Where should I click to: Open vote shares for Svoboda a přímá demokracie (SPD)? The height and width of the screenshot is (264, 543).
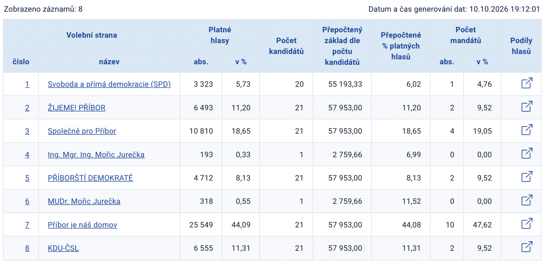(527, 83)
